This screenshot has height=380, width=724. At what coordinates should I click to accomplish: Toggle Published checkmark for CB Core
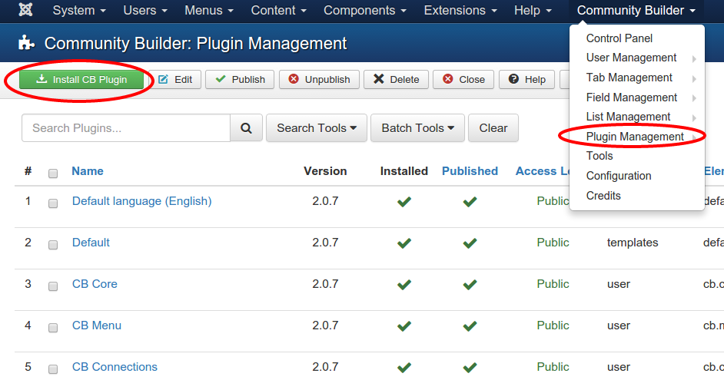pos(470,285)
